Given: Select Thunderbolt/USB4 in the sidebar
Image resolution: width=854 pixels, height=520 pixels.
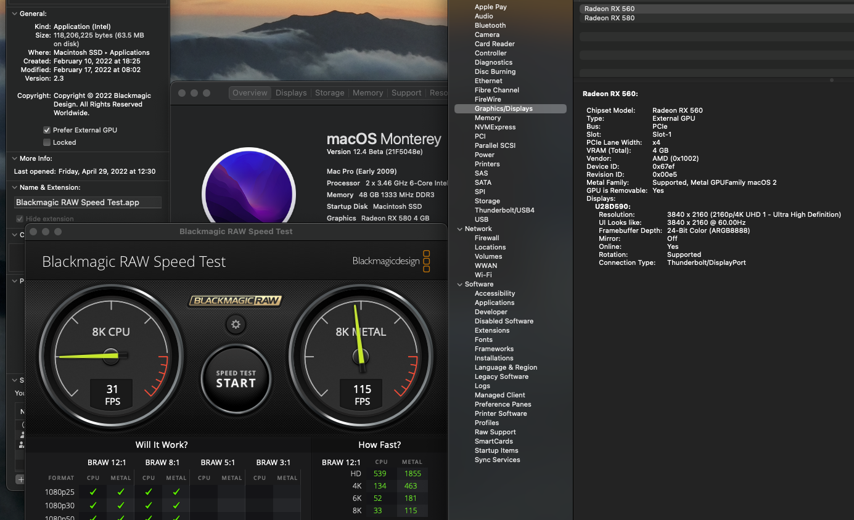Looking at the screenshot, I should point(504,210).
